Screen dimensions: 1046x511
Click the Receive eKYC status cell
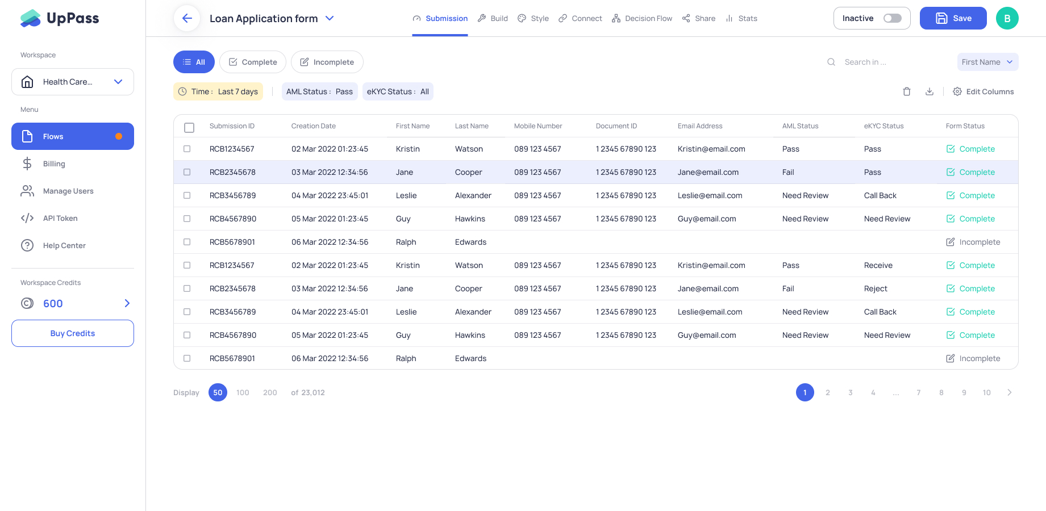(x=878, y=265)
